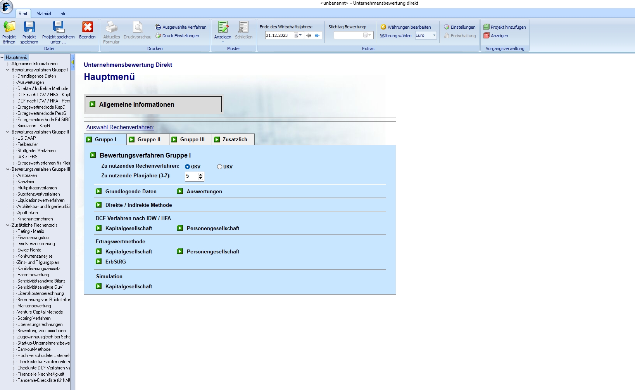Open Druckvorschau print preview

pyautogui.click(x=137, y=30)
